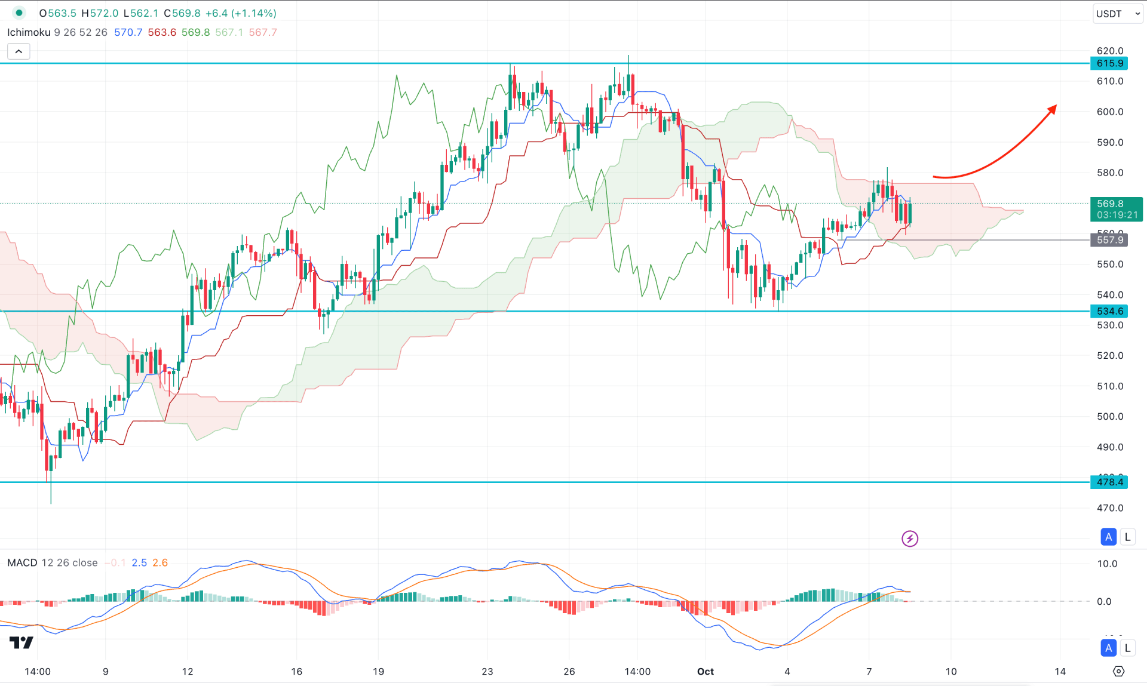Click the 478.4 support price label

pos(1109,482)
